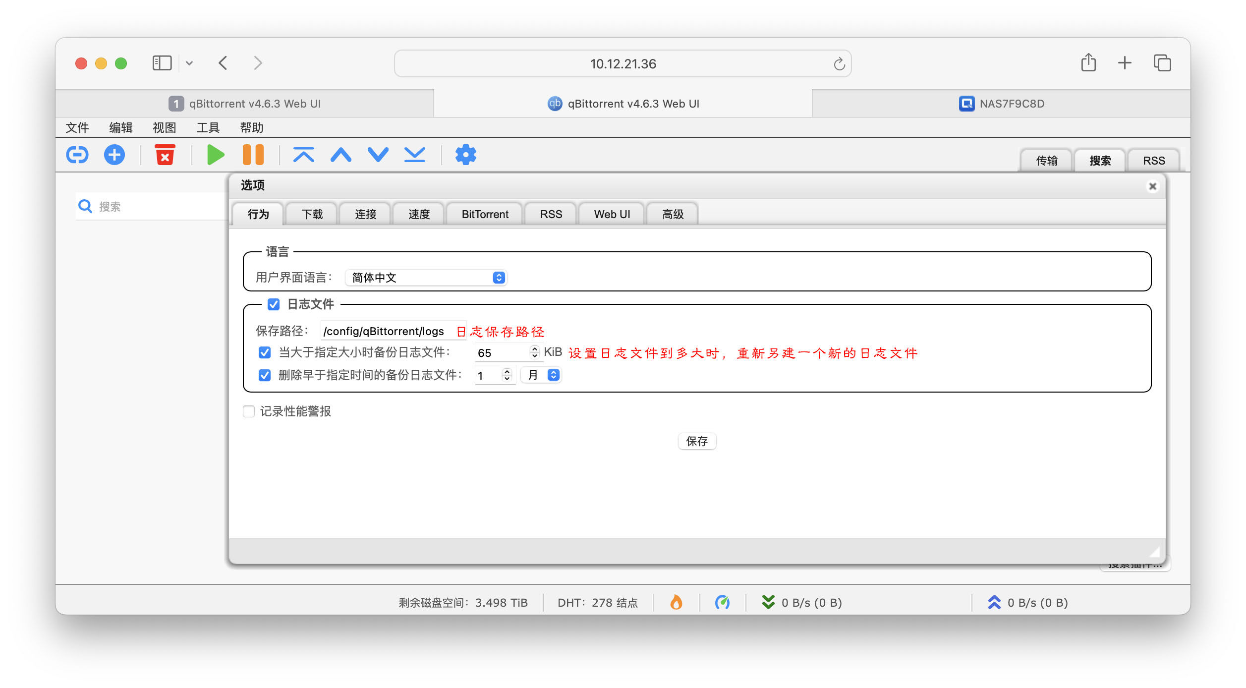The image size is (1246, 688).
Task: Go back in Safari
Action: [223, 63]
